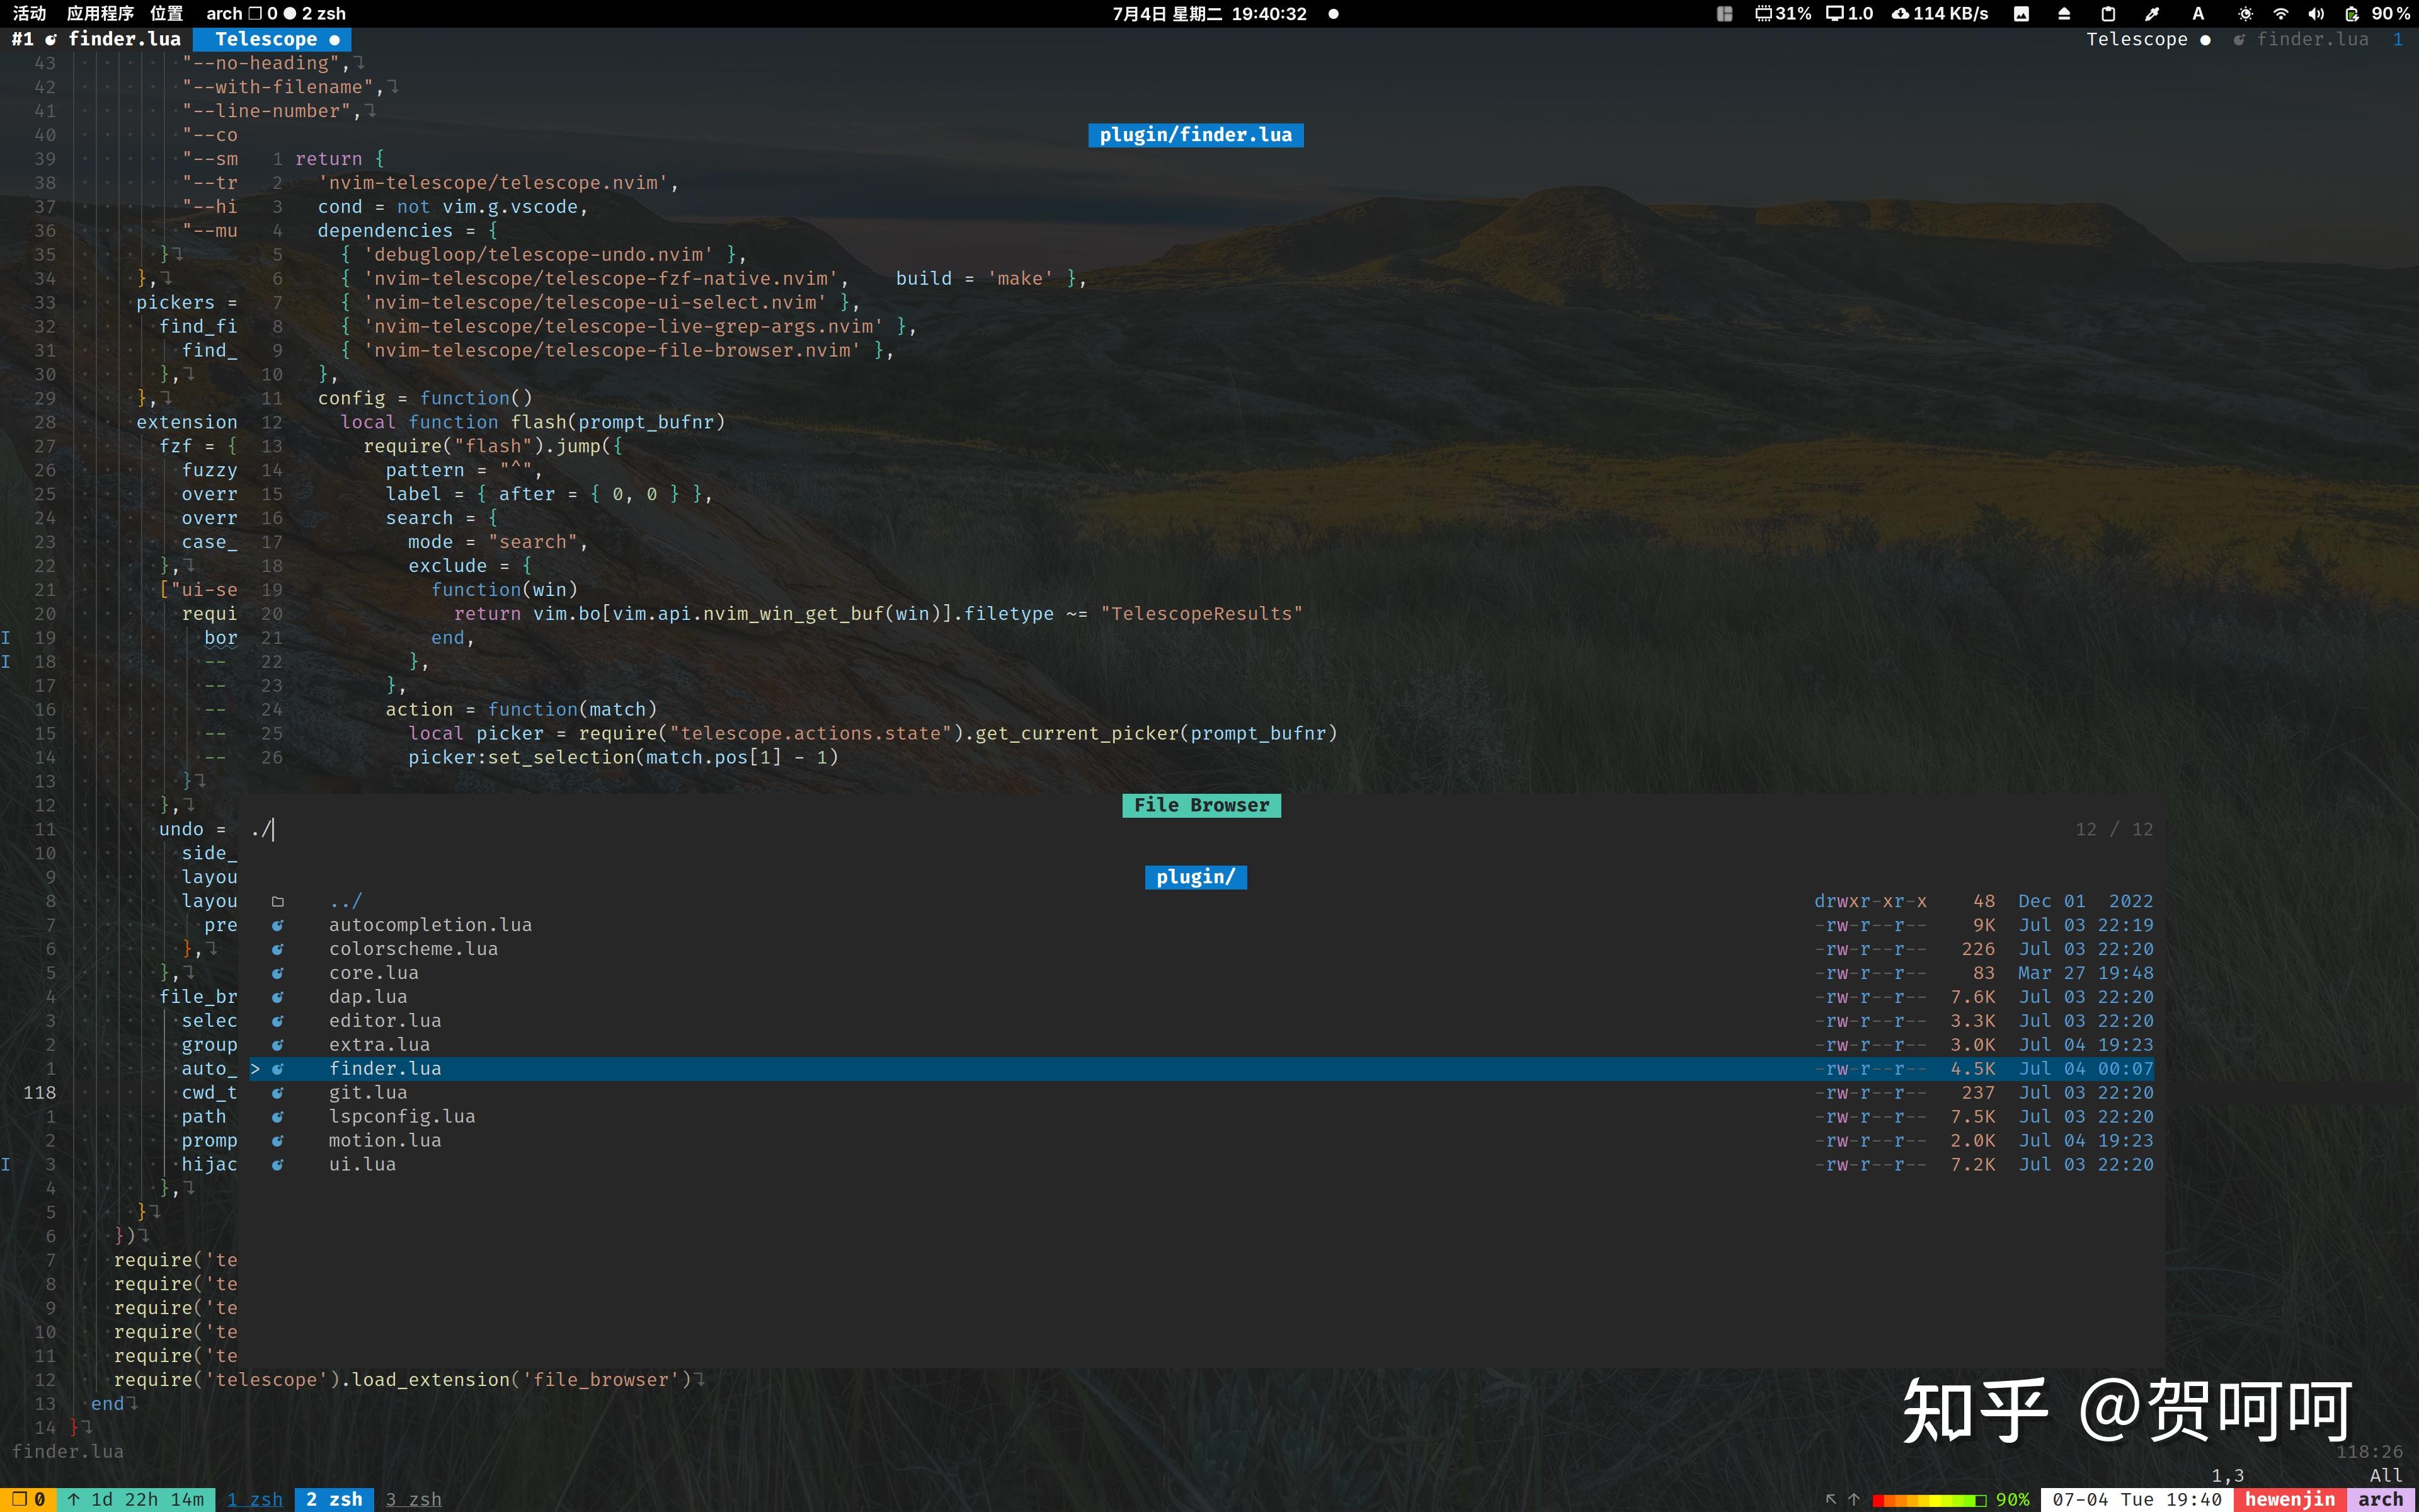Viewport: 2419px width, 1512px height.
Task: Select autocompletion.lua in file browser
Action: point(430,925)
